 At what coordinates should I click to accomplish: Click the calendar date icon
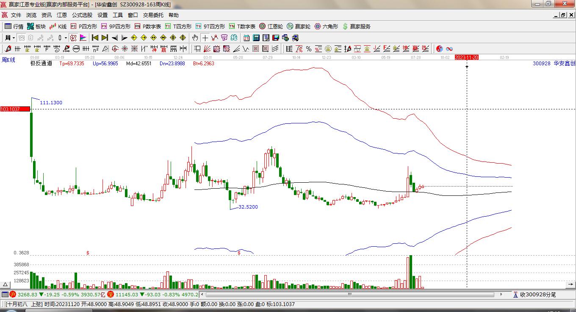(246, 38)
